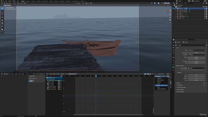Open the Marker menu in graph editor
The height and width of the screenshot is (117, 208).
pyautogui.click(x=58, y=74)
